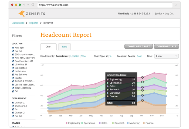This screenshot has height=129, width=189.
Task: Uncheck the engineering department checkbox
Action: click(13, 106)
